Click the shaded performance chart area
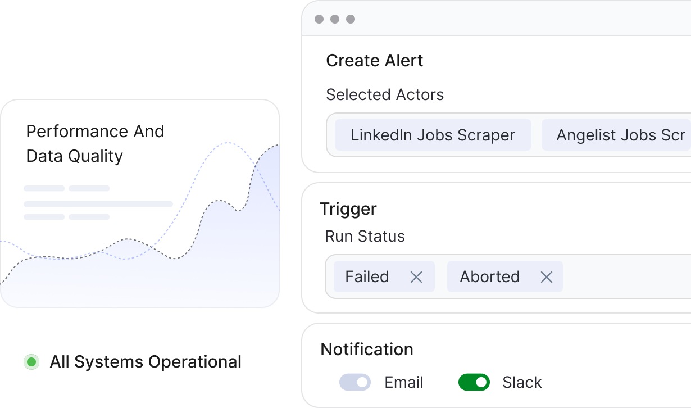Image resolution: width=691 pixels, height=408 pixels. [140, 281]
